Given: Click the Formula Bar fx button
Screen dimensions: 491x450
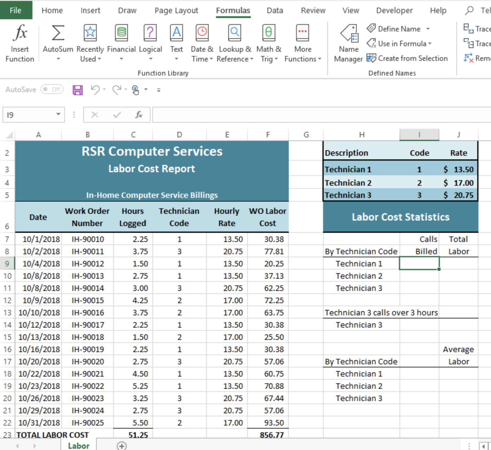Looking at the screenshot, I should tap(139, 115).
